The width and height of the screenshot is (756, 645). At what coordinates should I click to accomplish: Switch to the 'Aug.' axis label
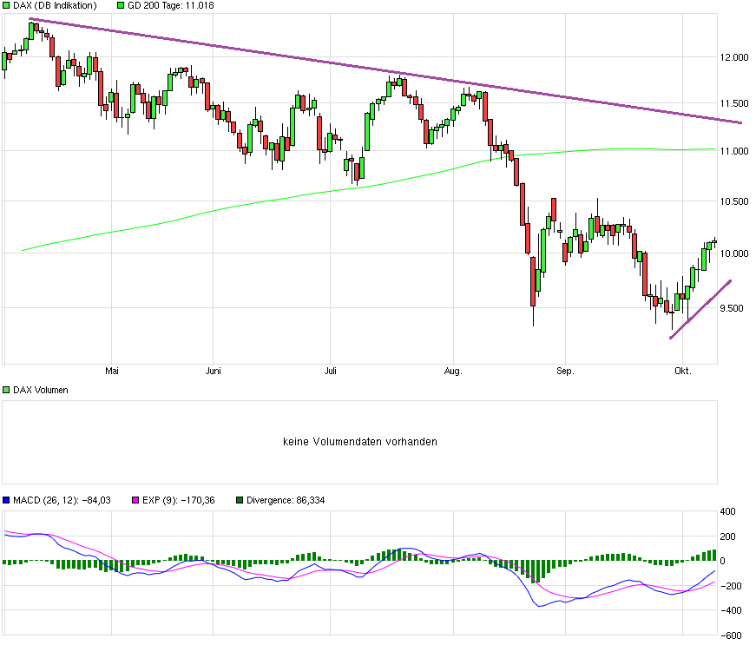pyautogui.click(x=453, y=370)
